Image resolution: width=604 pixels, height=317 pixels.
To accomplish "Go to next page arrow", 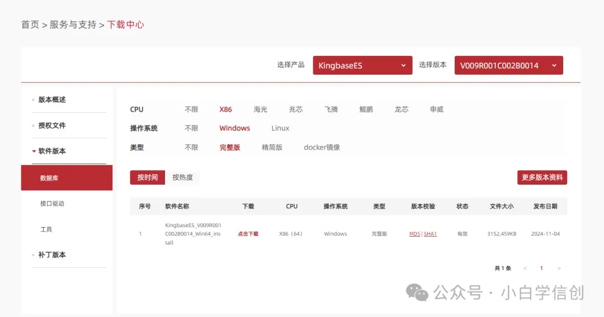I will pos(559,268).
